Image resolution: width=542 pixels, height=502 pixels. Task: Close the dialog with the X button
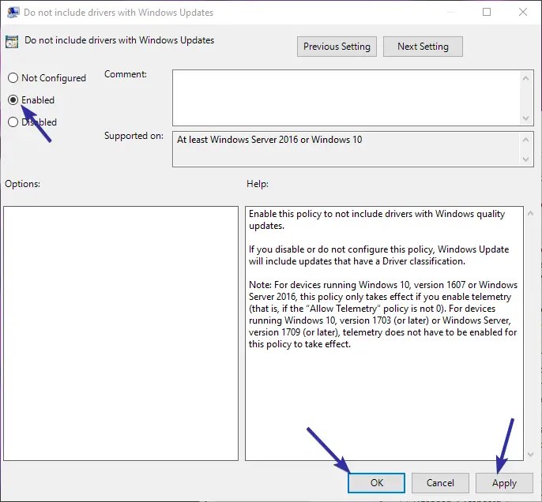523,12
